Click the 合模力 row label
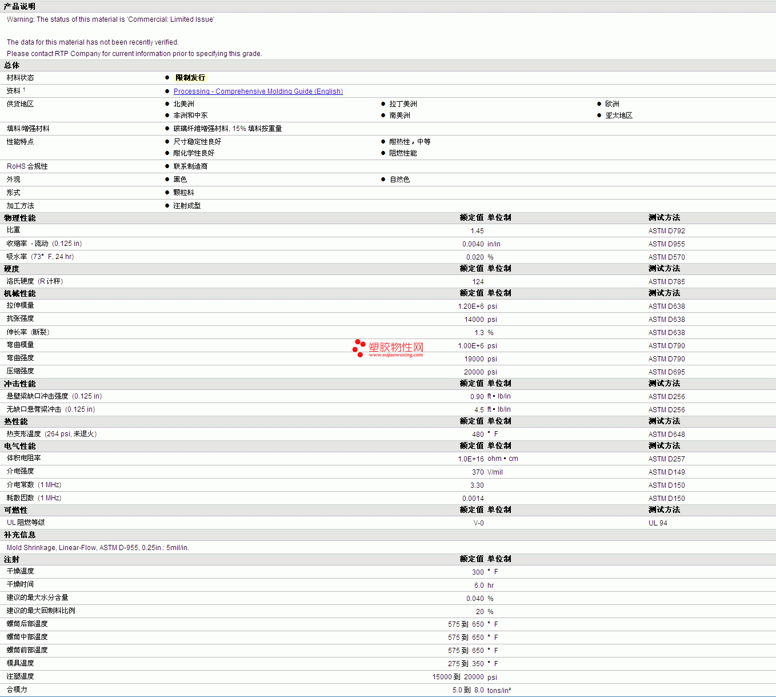The image size is (776, 697). pyautogui.click(x=17, y=690)
